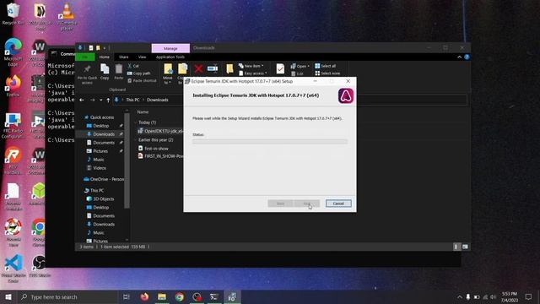This screenshot has height=304, width=540.
Task: Cancel the Temurin JDK installation
Action: pyautogui.click(x=338, y=204)
